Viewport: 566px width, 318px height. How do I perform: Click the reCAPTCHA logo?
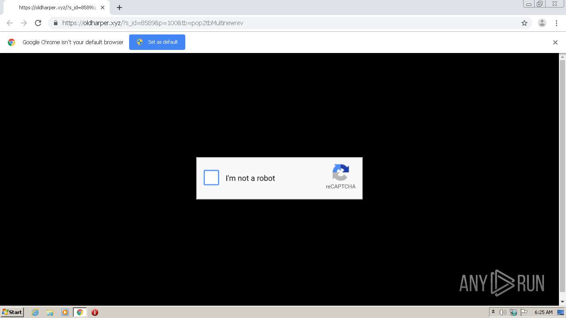pyautogui.click(x=340, y=172)
